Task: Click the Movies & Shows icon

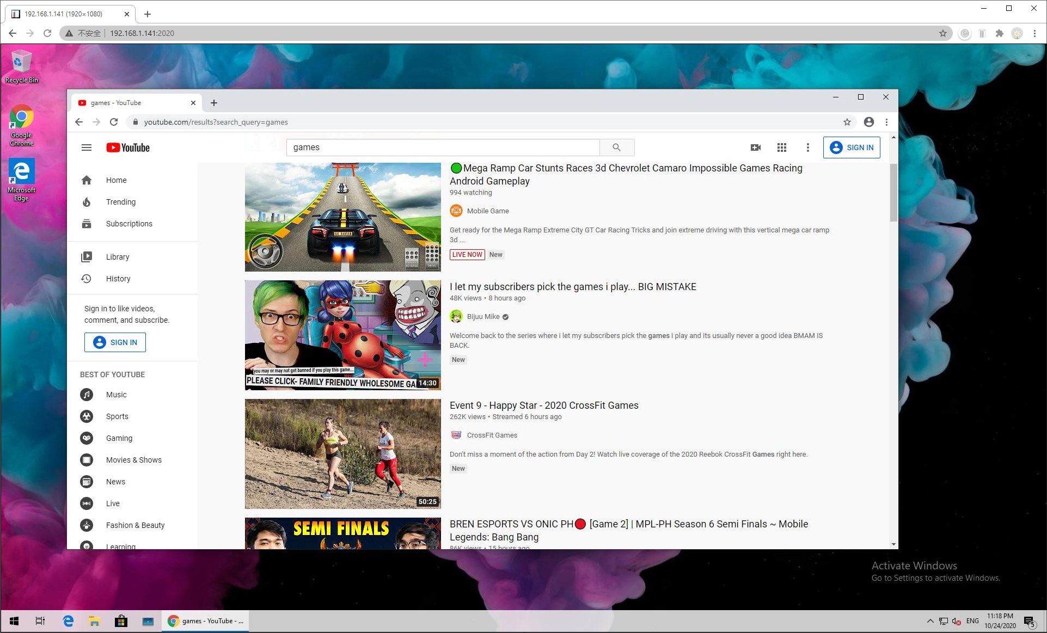Action: point(87,460)
